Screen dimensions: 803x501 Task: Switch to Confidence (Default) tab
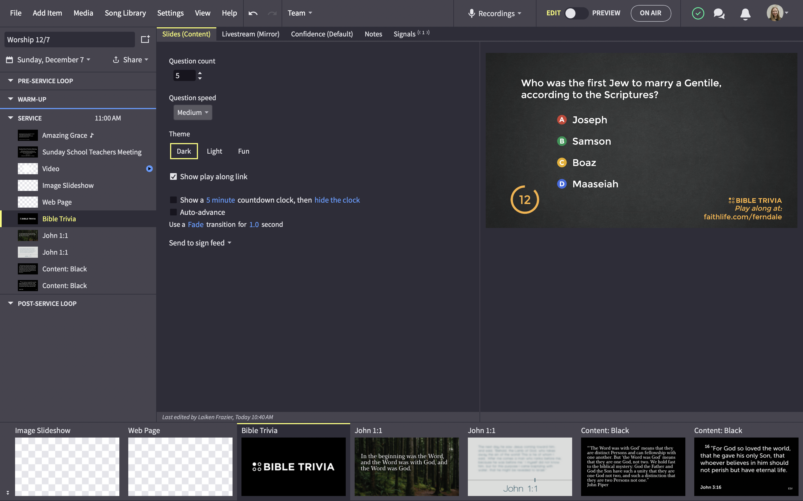[x=322, y=34]
